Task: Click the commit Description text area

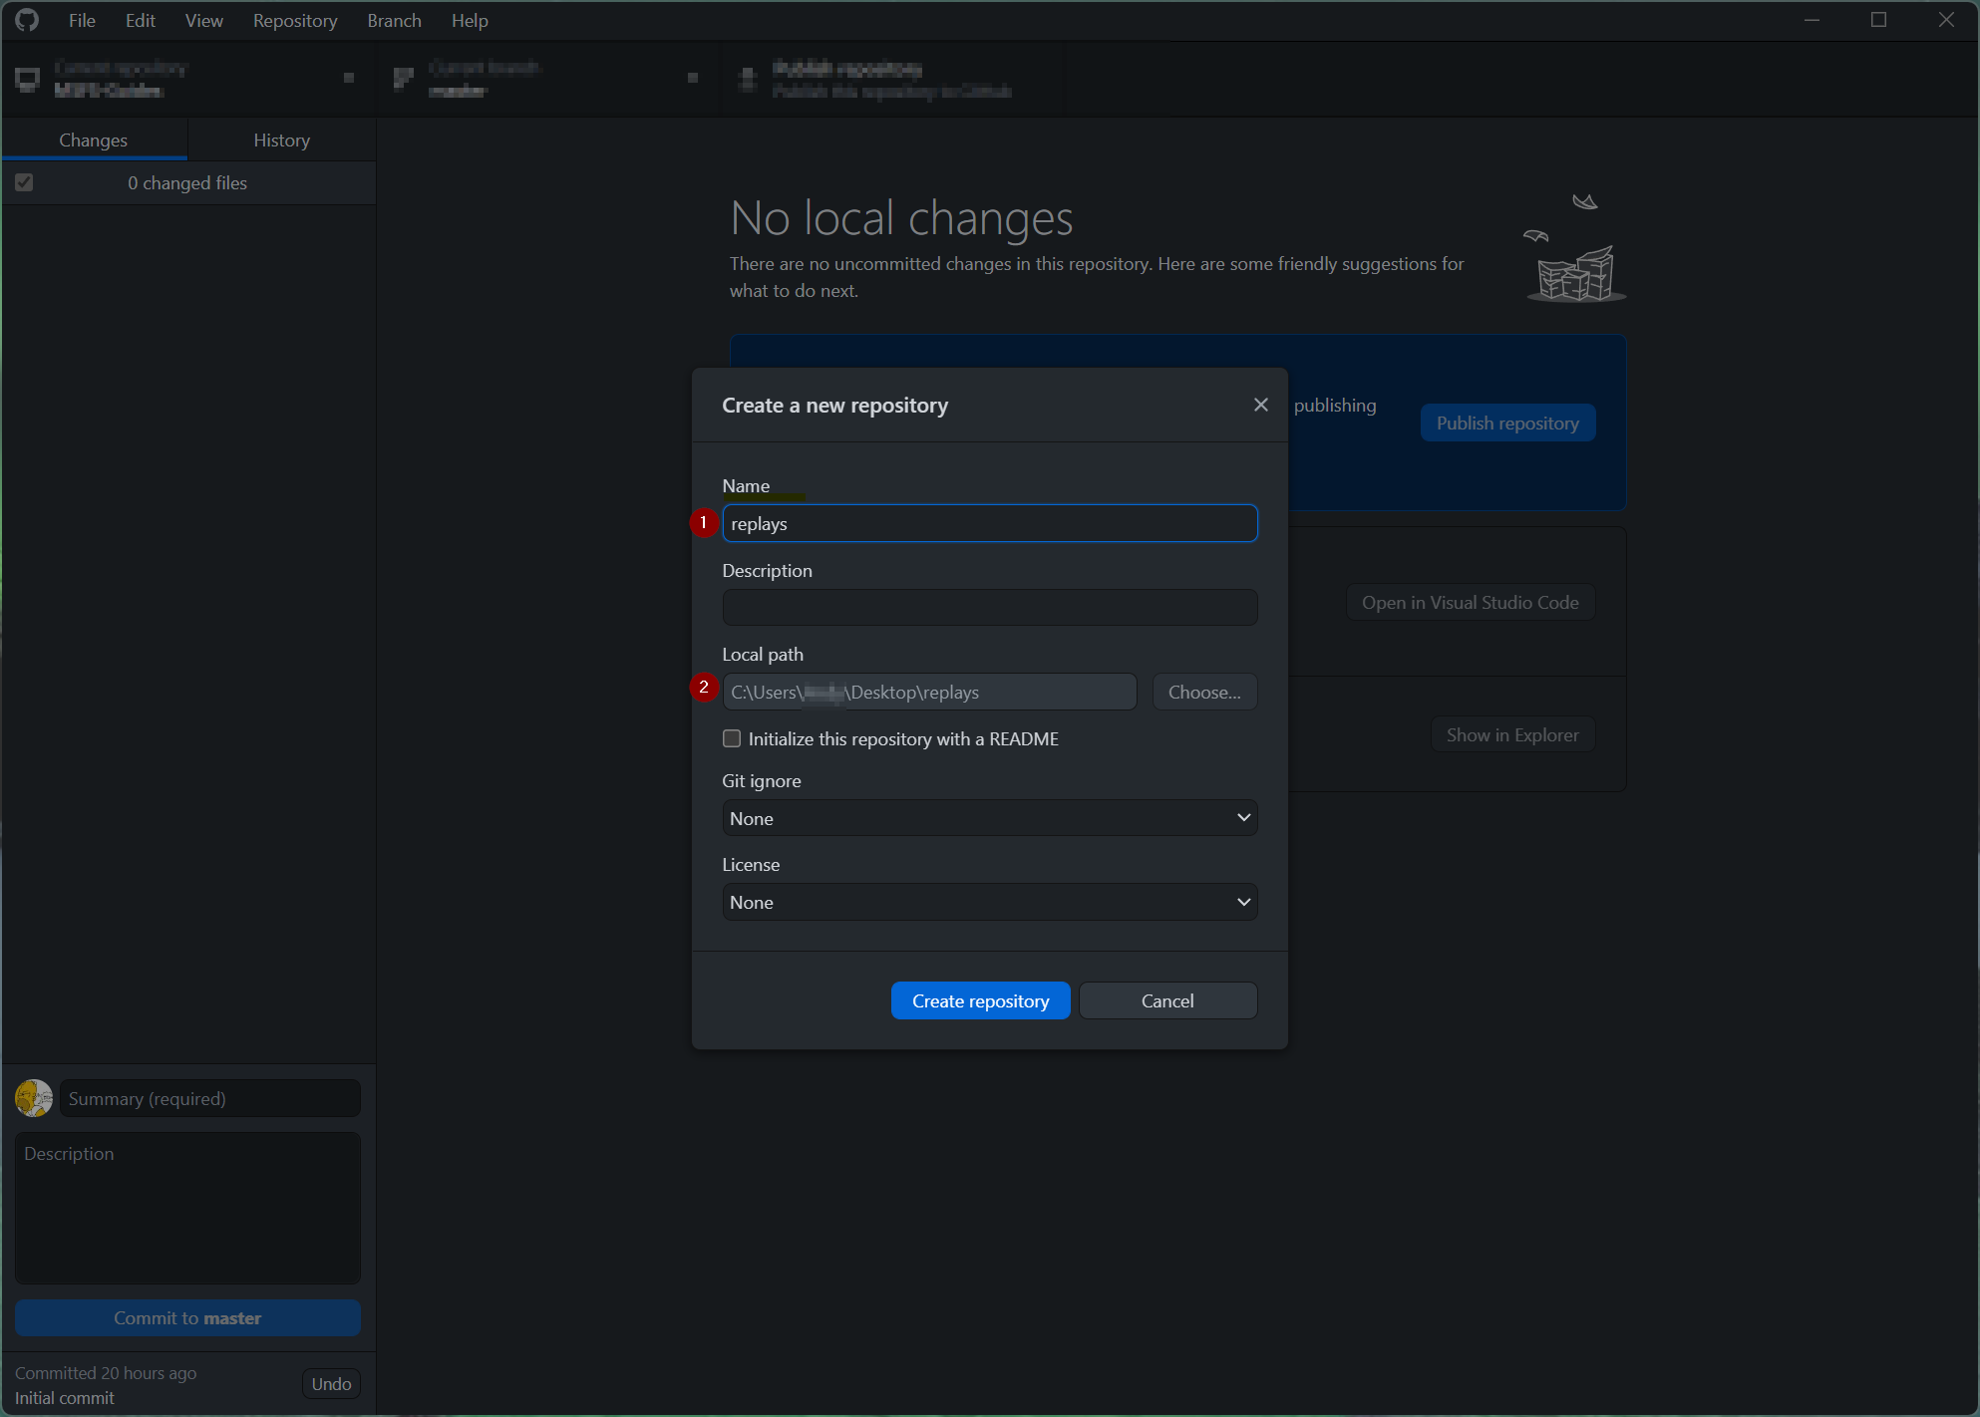Action: (187, 1208)
